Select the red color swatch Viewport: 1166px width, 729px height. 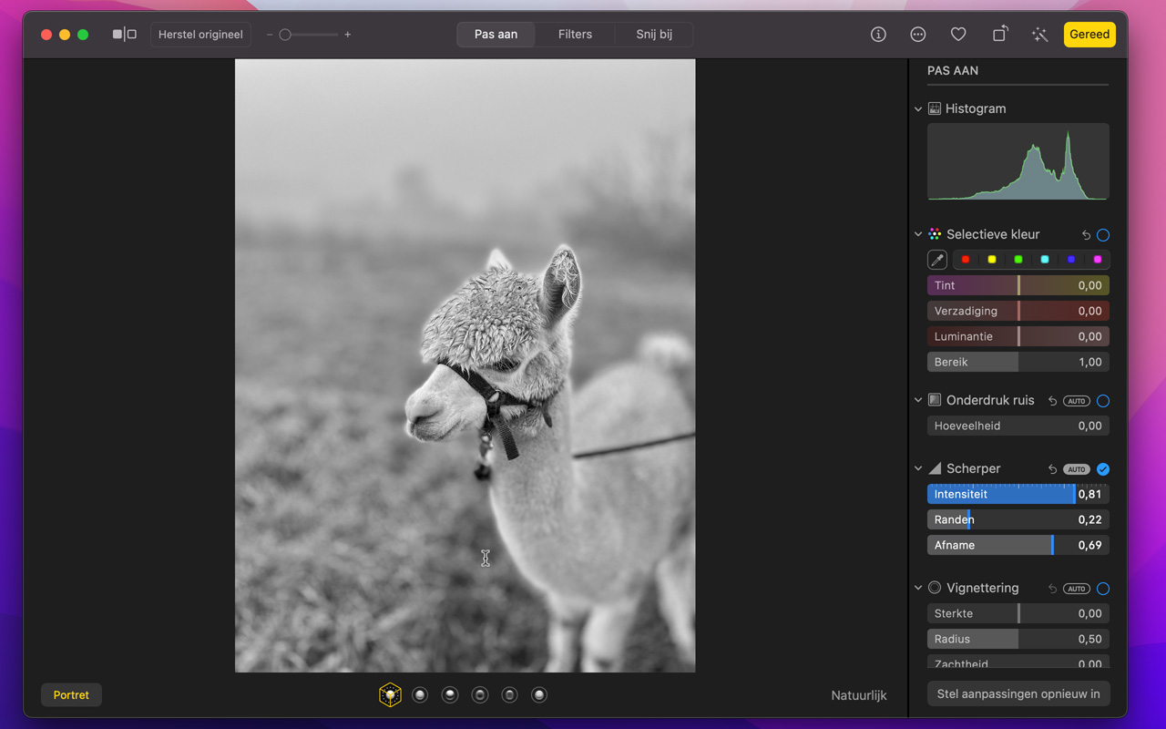pos(966,260)
